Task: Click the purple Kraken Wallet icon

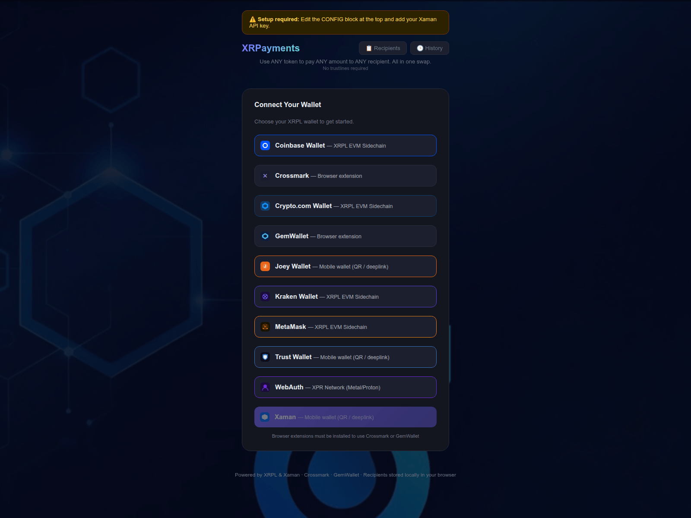Action: pos(265,297)
